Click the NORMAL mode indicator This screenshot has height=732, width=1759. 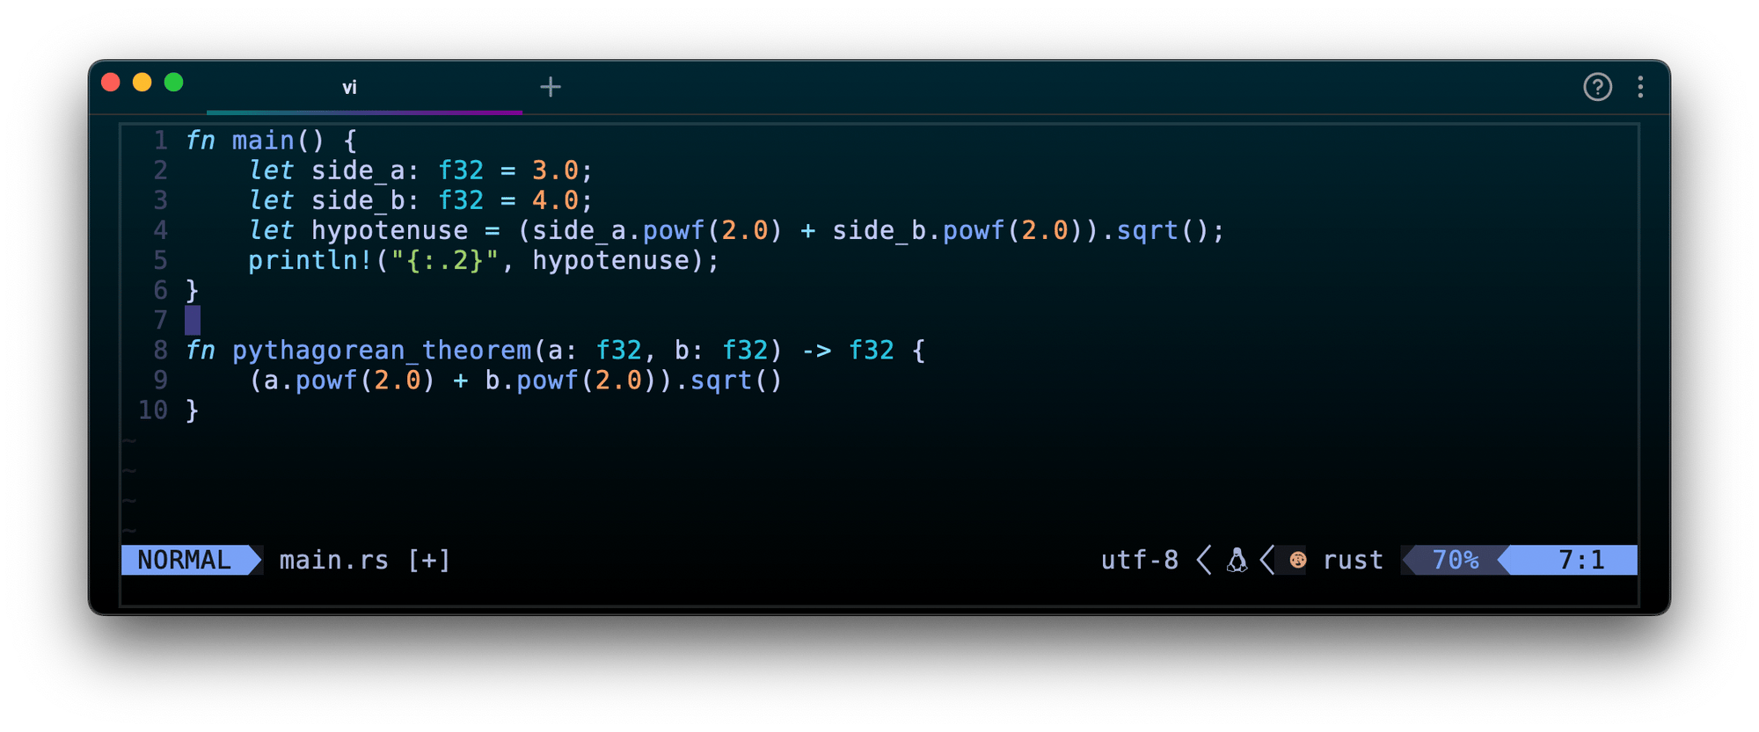pyautogui.click(x=185, y=561)
